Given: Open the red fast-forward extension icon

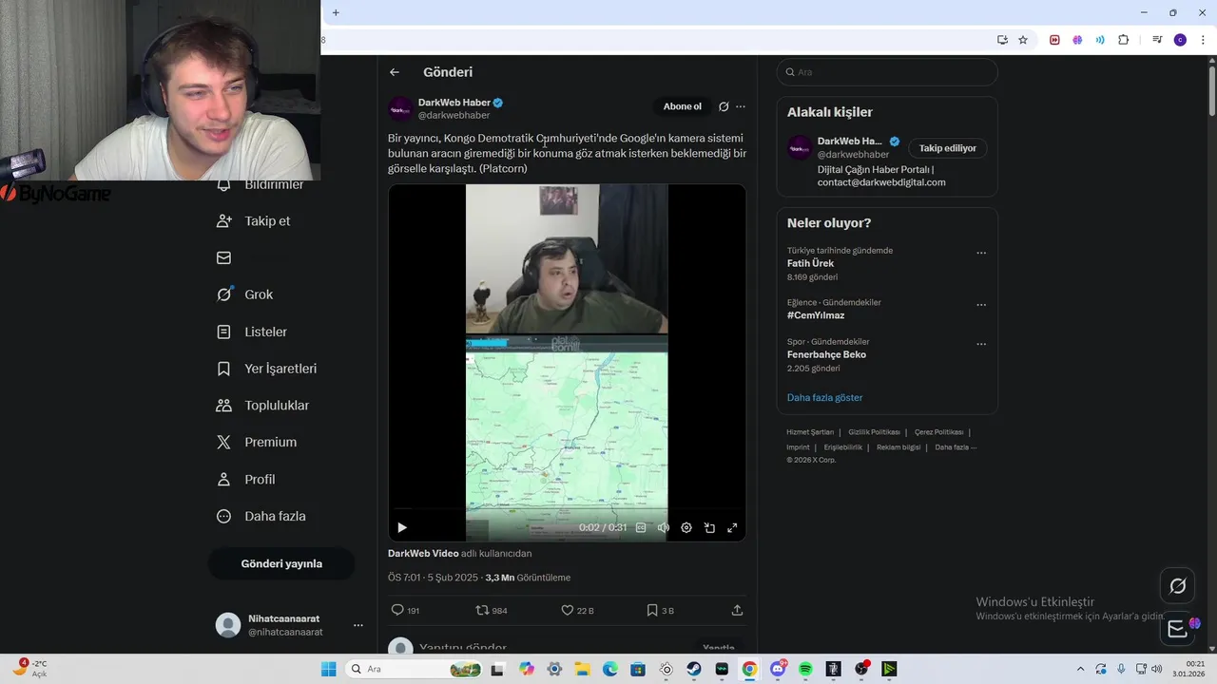Looking at the screenshot, I should coord(1054,40).
